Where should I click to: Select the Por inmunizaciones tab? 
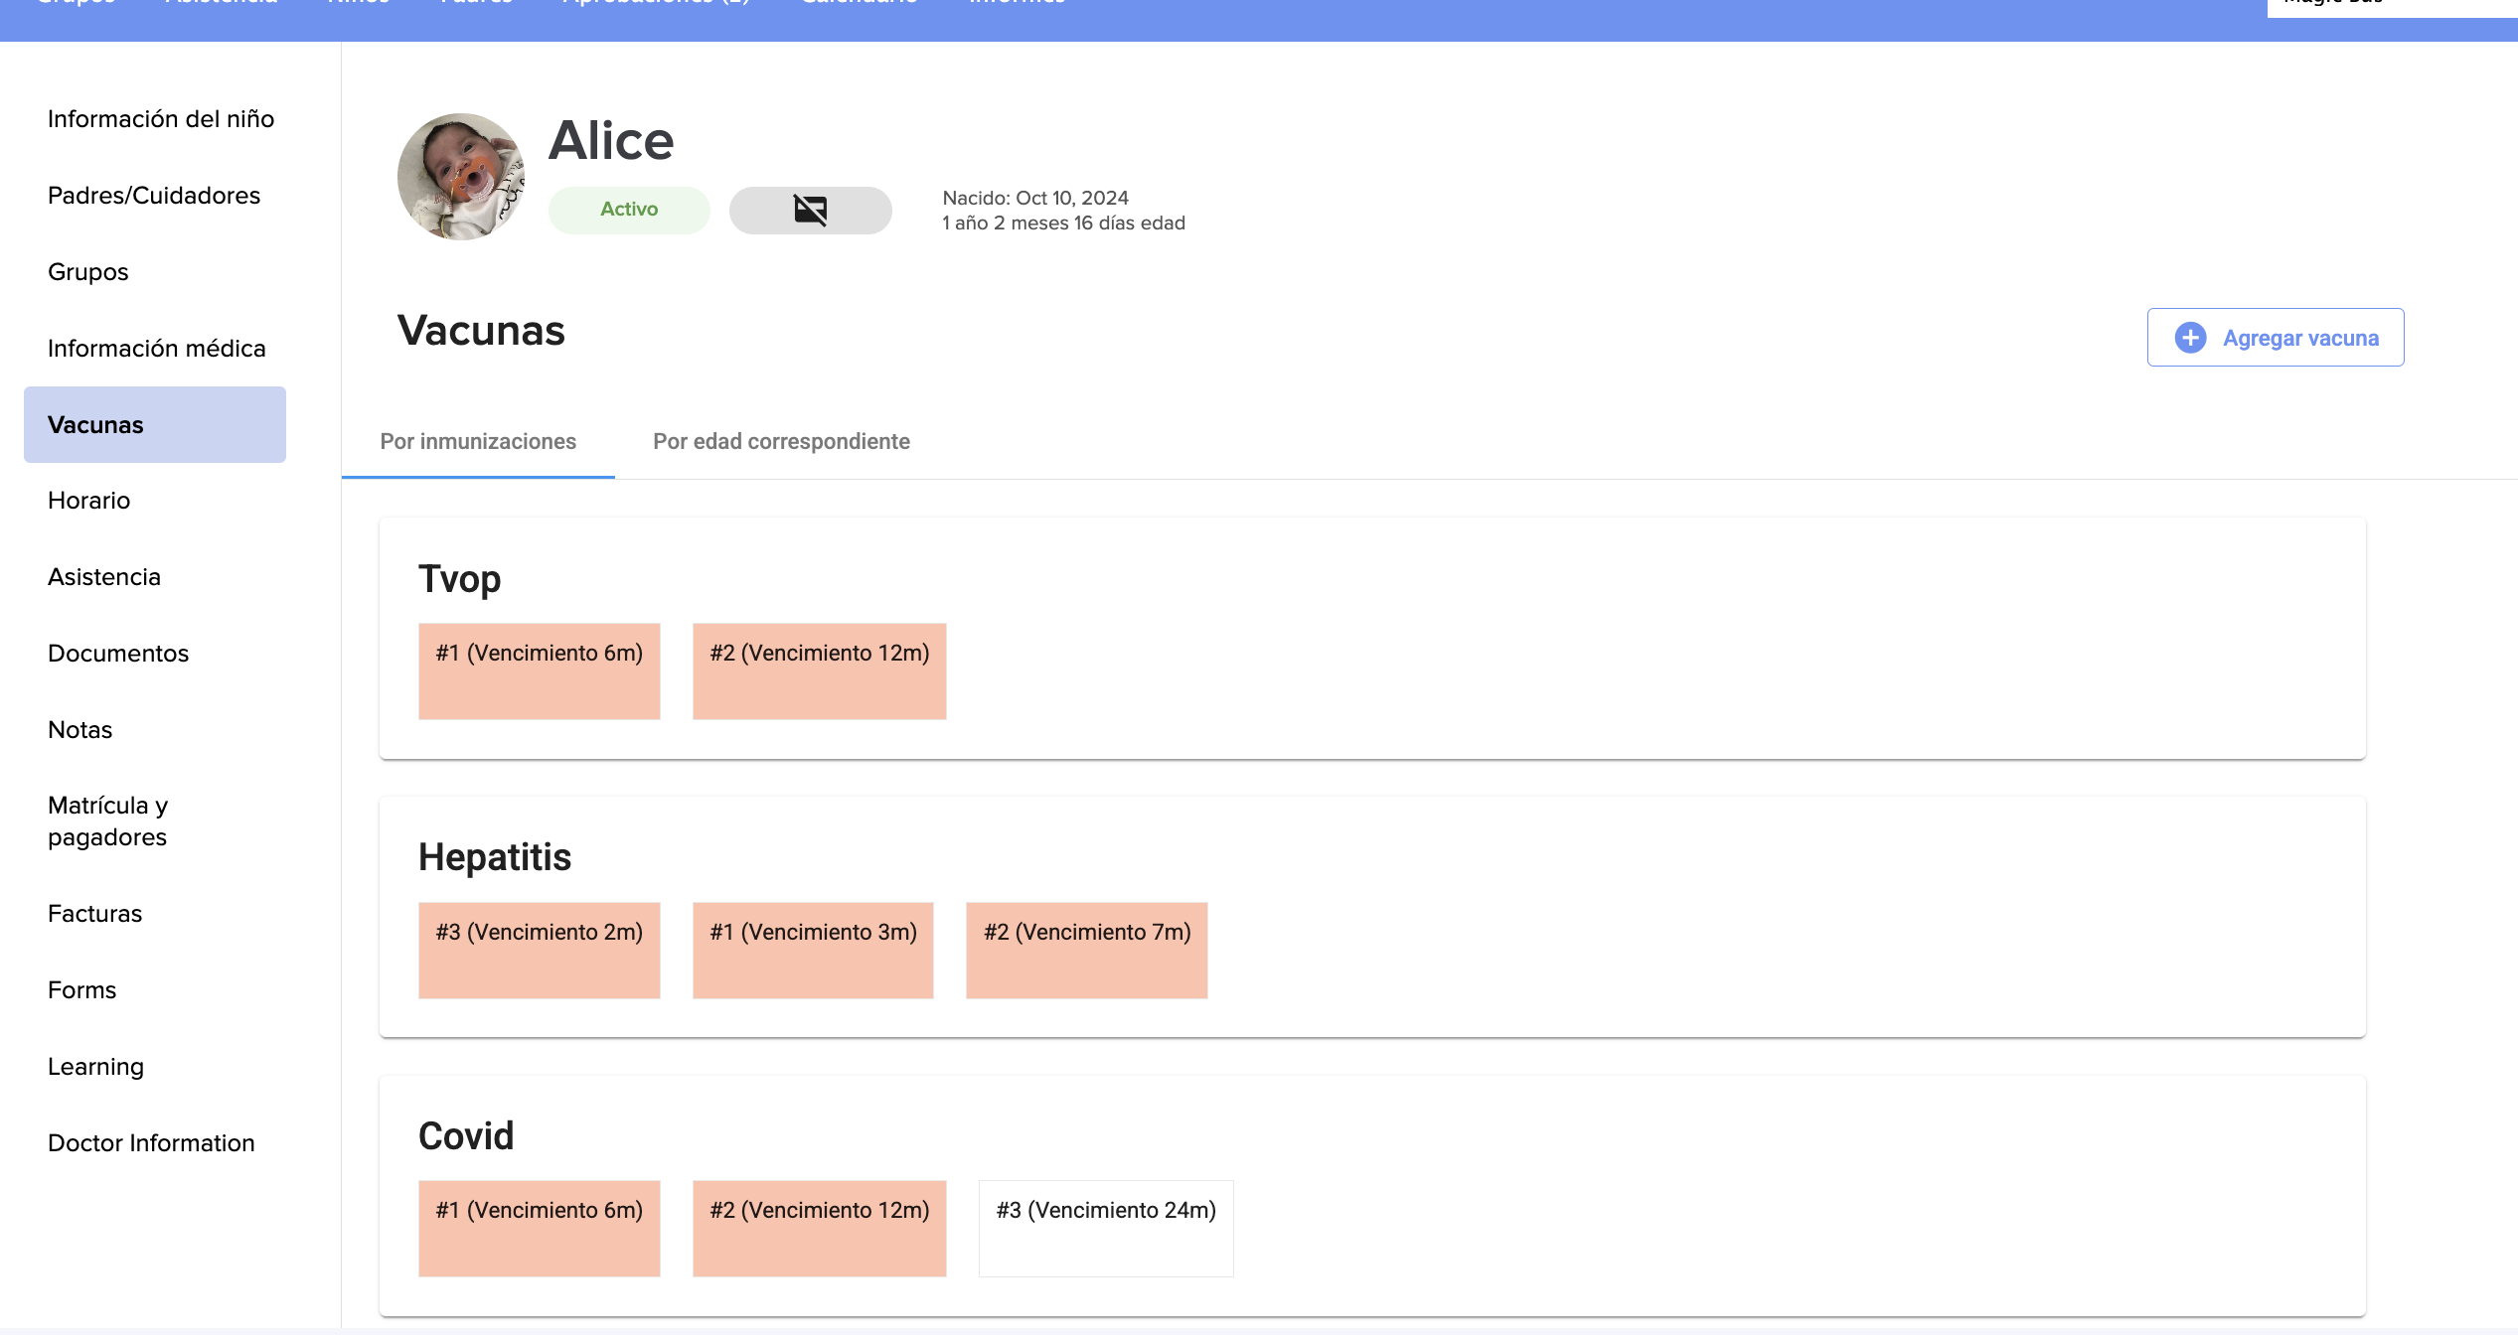(478, 442)
